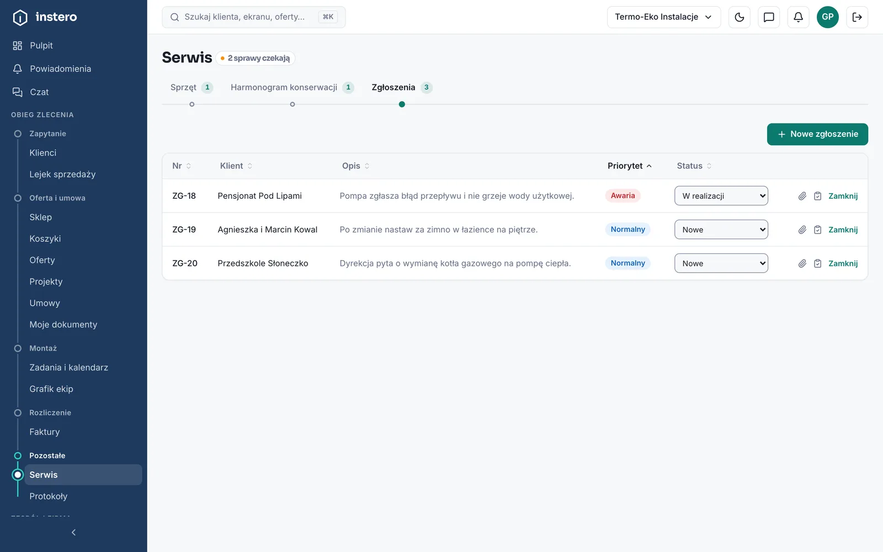Sort table by Klient column
The width and height of the screenshot is (883, 552).
[236, 166]
